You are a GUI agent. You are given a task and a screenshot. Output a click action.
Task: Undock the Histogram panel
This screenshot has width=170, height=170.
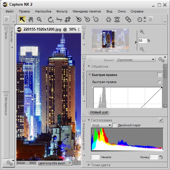pyautogui.click(x=161, y=120)
